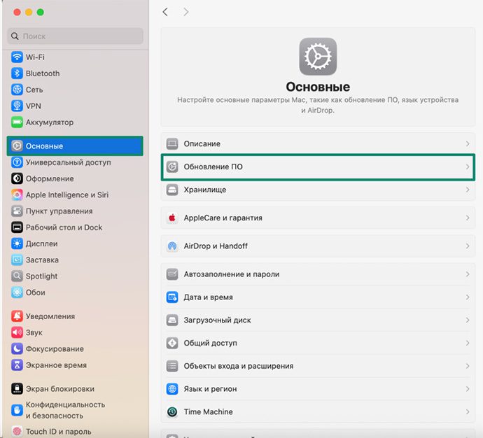This screenshot has height=438, width=483.
Task: Click the Автозаполнение и пароли icon
Action: [x=172, y=274]
